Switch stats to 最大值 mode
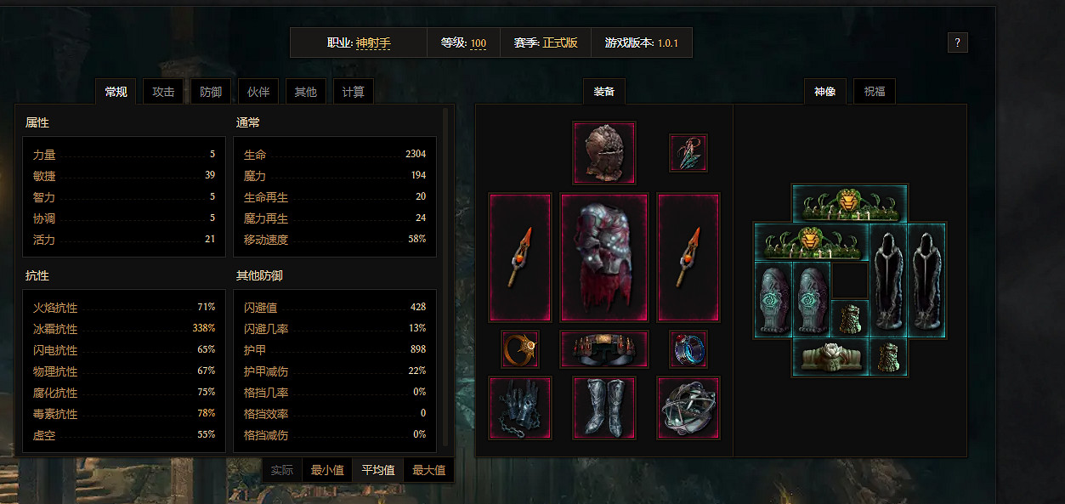The height and width of the screenshot is (504, 1065). click(x=428, y=470)
